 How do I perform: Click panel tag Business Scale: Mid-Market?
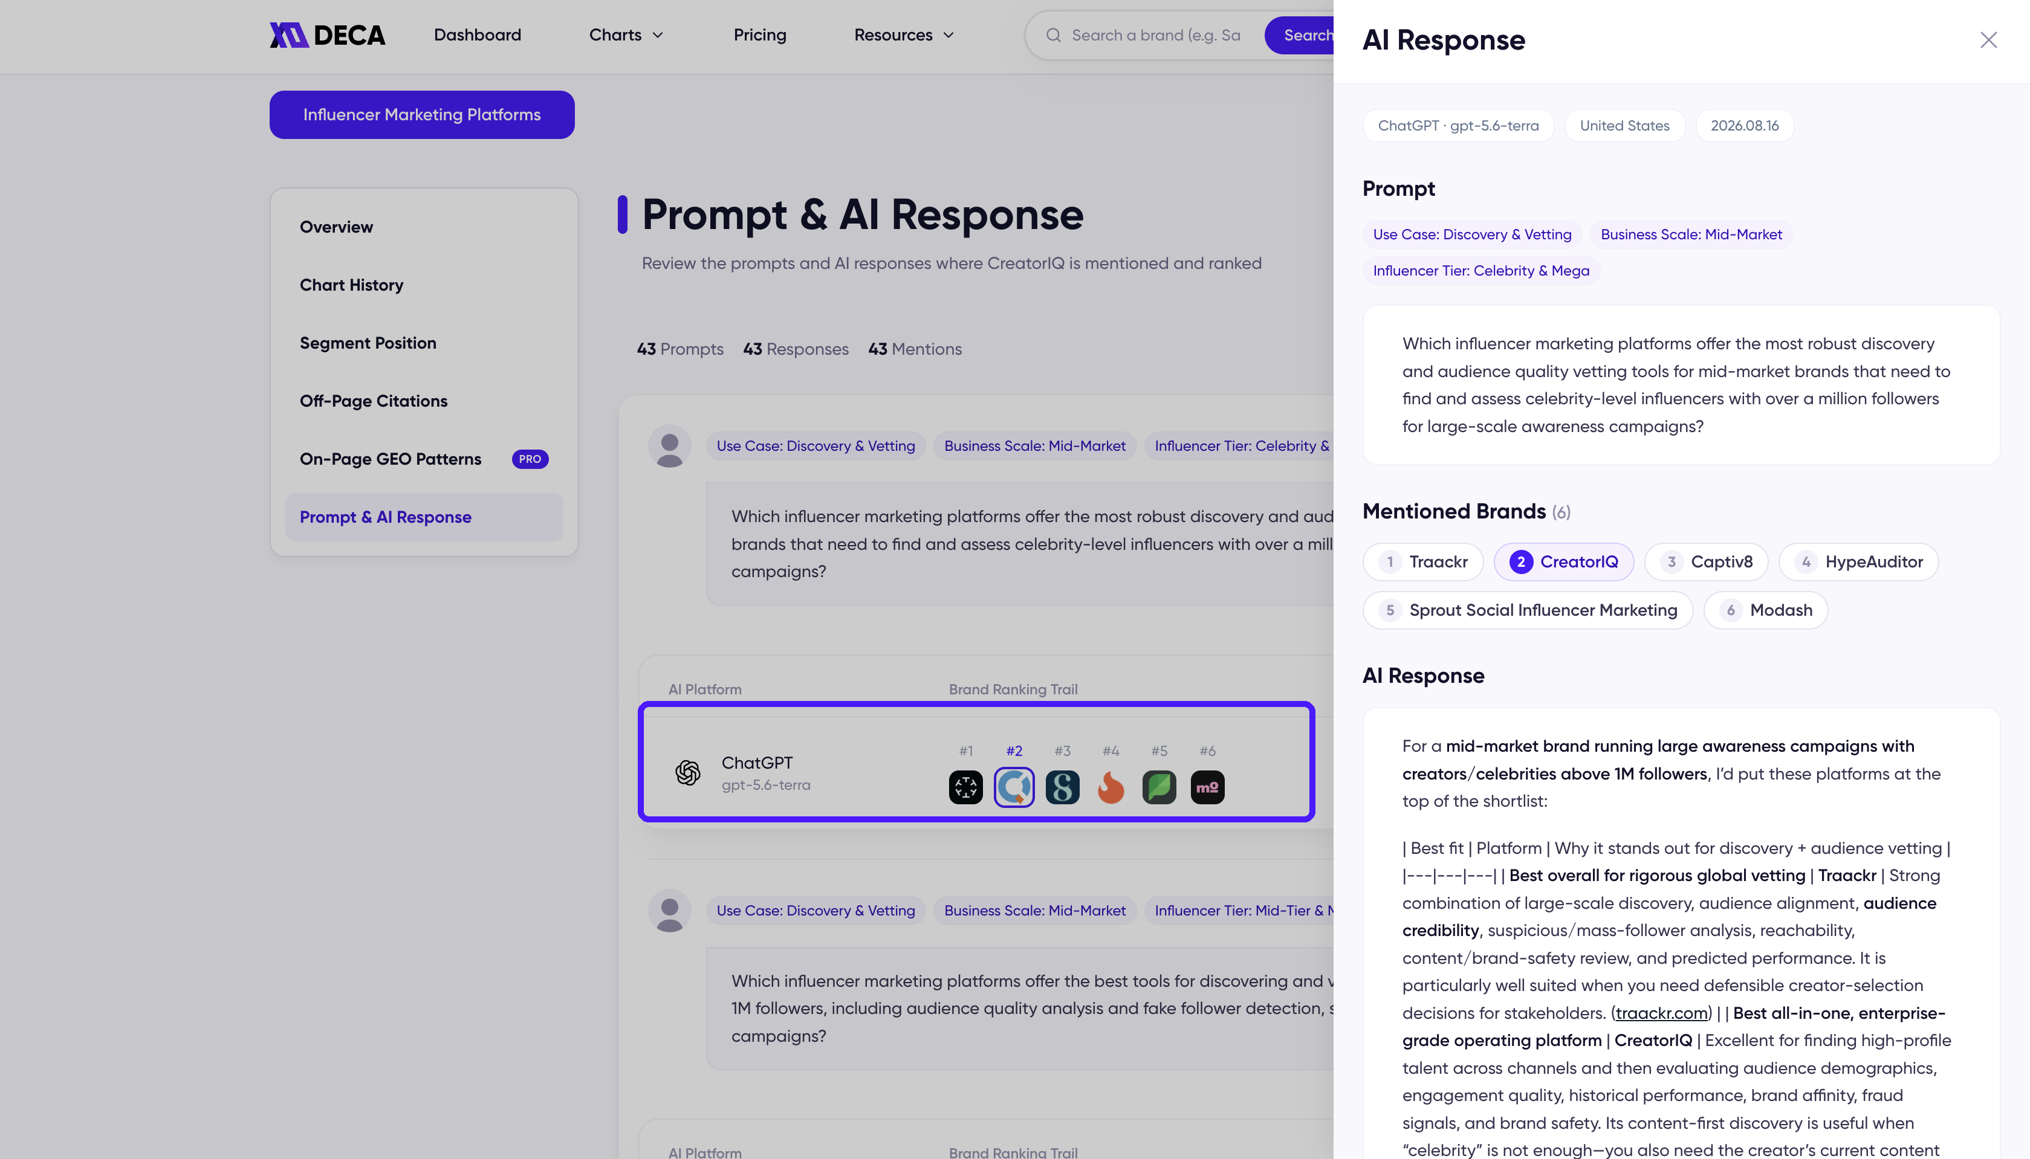[1691, 235]
